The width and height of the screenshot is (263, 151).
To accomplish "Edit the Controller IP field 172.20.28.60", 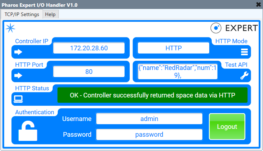I will pos(89,48).
